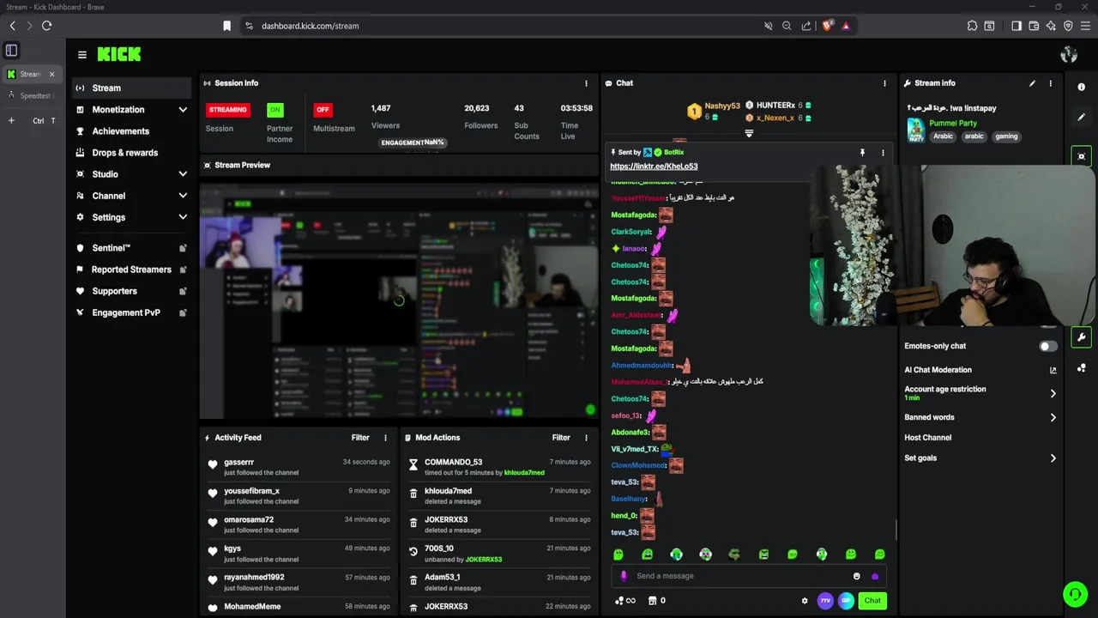The width and height of the screenshot is (1098, 618).
Task: Open the Mod Actions Filter dropdown
Action: click(561, 438)
